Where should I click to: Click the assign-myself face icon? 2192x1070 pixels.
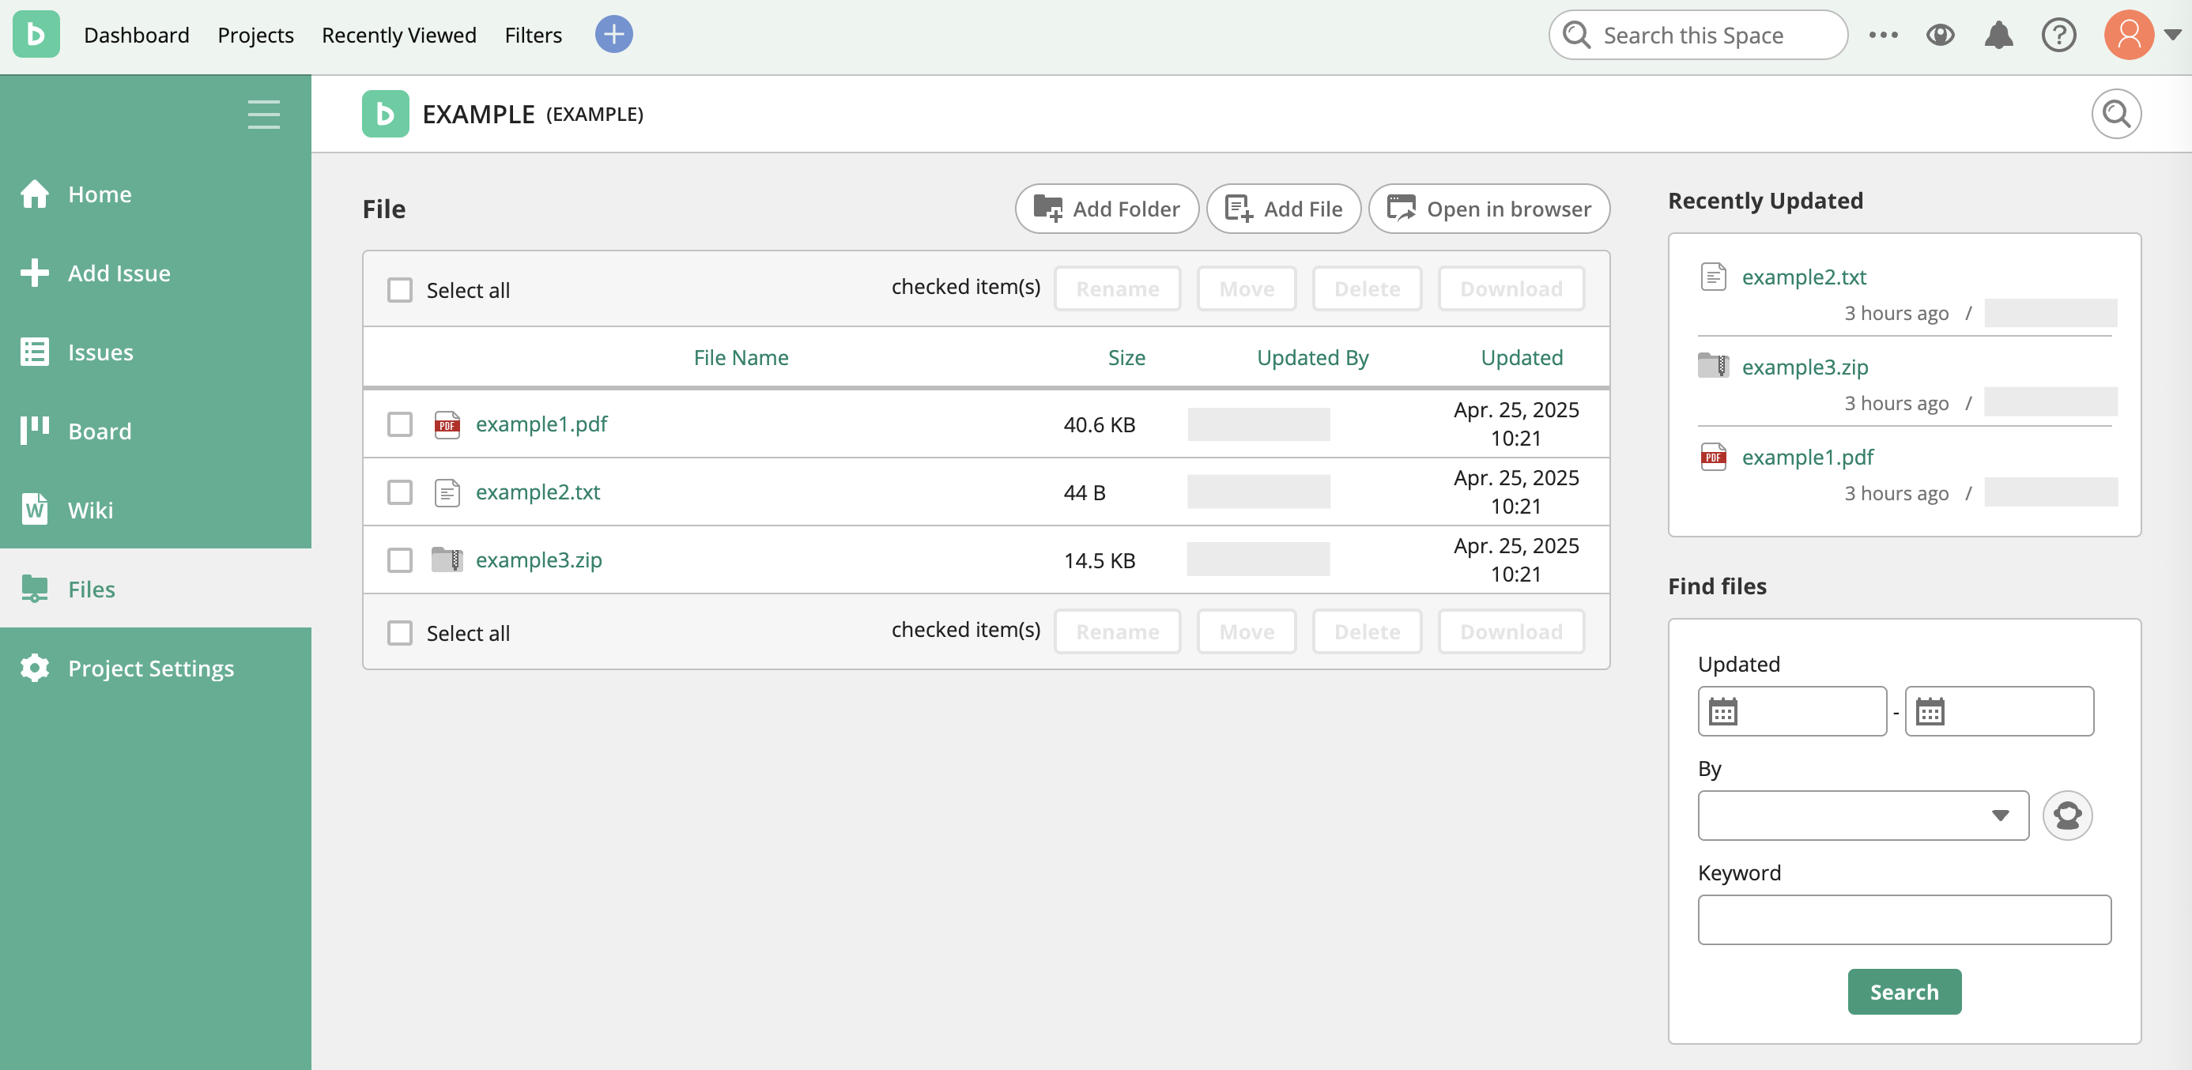(2067, 815)
